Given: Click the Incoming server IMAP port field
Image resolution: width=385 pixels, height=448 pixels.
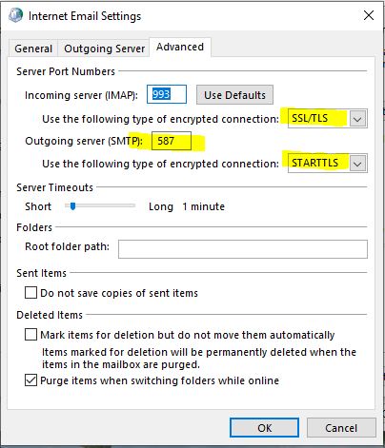Looking at the screenshot, I should (167, 94).
